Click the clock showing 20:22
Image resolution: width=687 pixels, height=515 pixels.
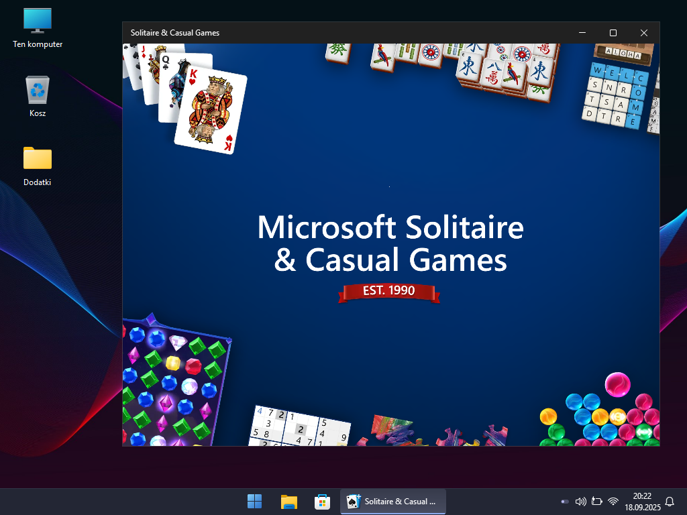click(643, 501)
